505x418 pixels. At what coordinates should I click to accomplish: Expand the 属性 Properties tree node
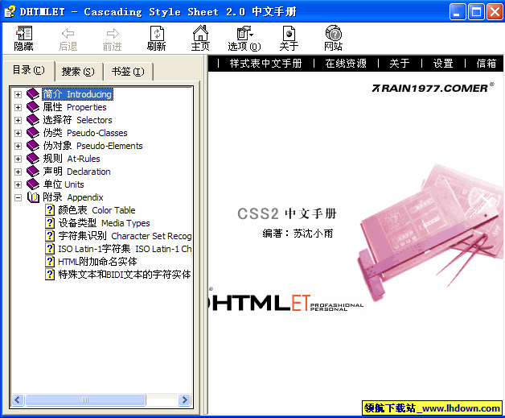(18, 107)
